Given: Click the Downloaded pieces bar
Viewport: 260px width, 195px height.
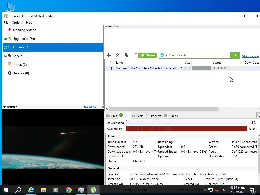Looking at the screenshot, I should (186, 123).
